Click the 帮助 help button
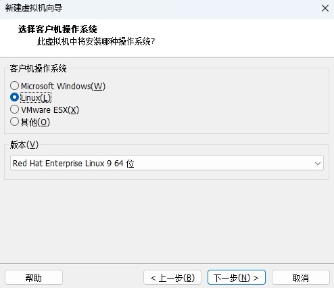334x288 pixels. 34,277
